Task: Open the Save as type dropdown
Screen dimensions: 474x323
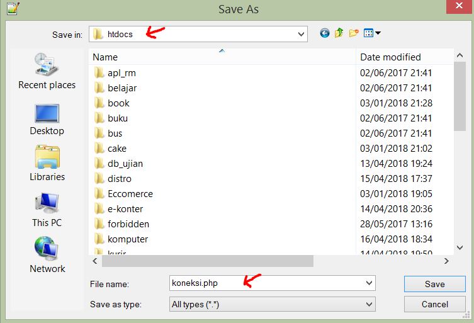Action: (x=272, y=304)
